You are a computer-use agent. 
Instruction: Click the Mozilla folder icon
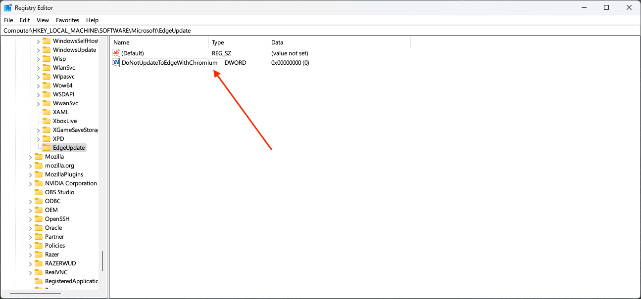coord(39,157)
